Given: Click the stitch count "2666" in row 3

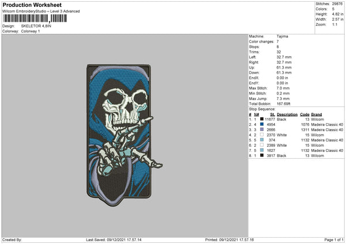Looking at the screenshot, I should (x=271, y=129).
